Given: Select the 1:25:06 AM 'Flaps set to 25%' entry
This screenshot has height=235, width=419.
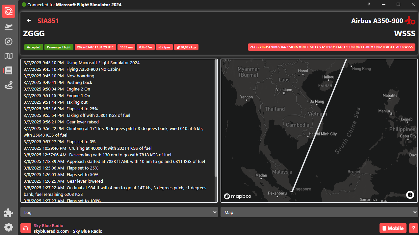Looking at the screenshot, I should point(61,168).
